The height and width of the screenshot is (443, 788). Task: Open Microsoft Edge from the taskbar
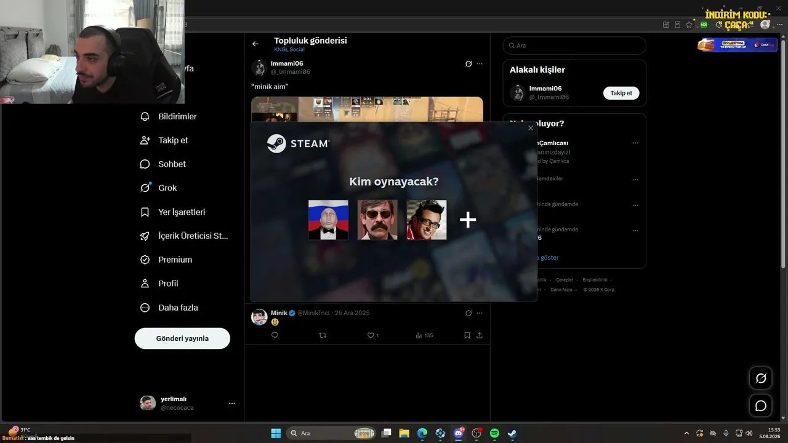click(422, 433)
